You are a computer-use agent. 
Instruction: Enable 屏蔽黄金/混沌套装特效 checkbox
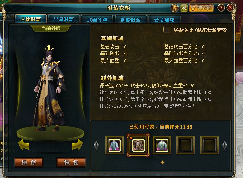pyautogui.click(x=167, y=29)
